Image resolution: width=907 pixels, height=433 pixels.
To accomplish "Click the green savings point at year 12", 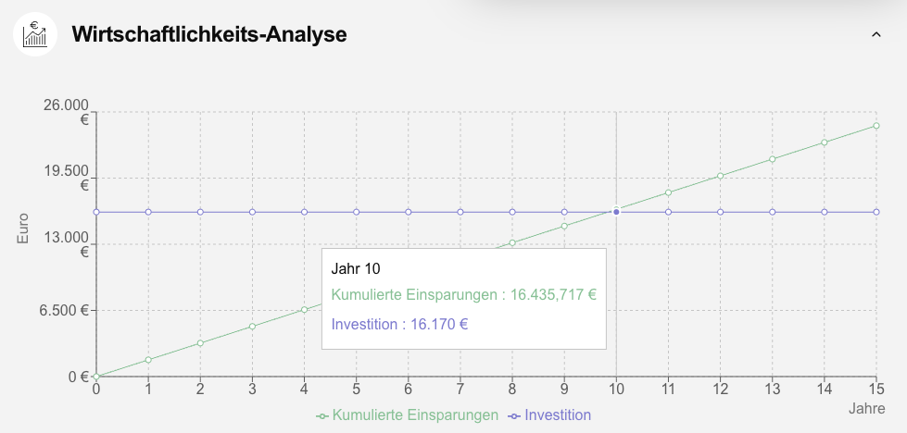I will [x=720, y=176].
